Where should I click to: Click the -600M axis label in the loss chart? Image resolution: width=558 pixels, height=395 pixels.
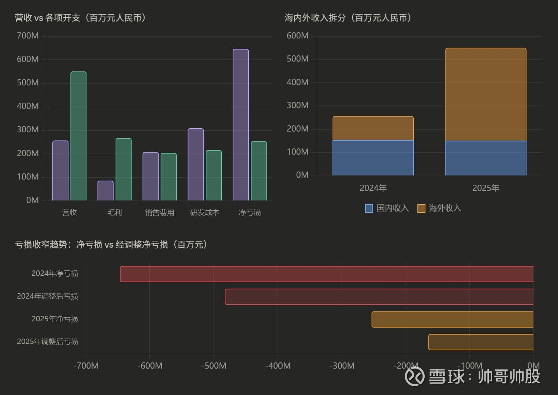tap(150, 366)
